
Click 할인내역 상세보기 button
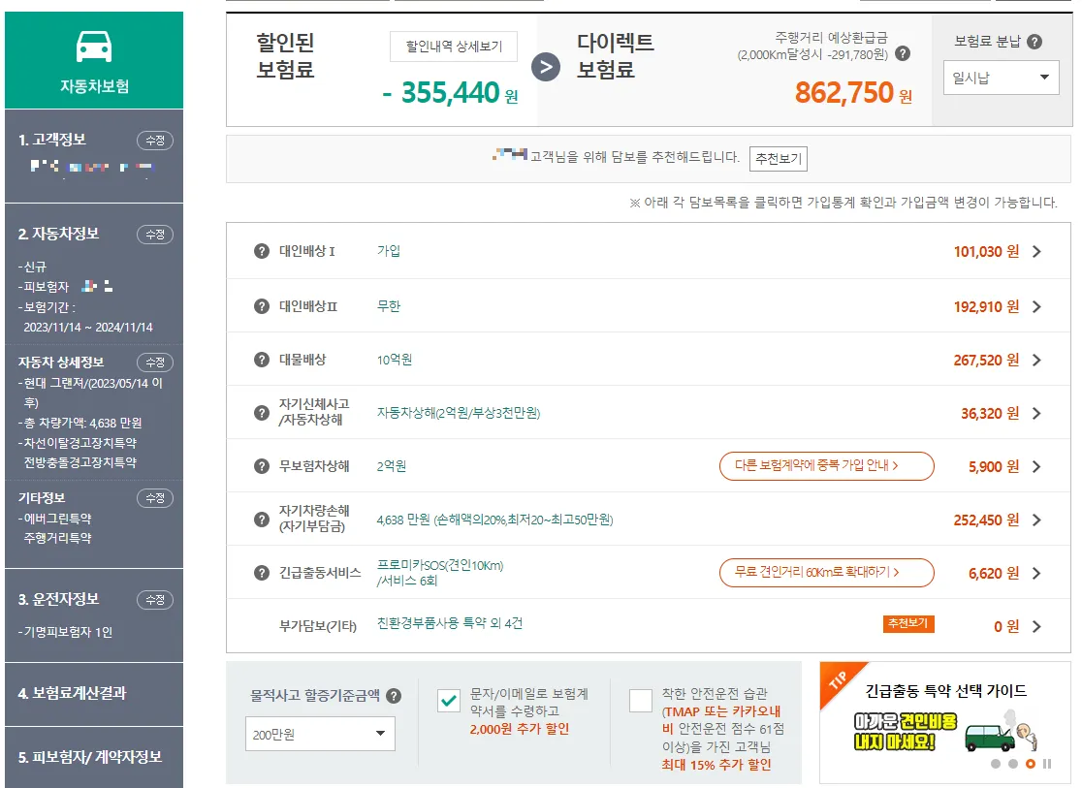(453, 46)
